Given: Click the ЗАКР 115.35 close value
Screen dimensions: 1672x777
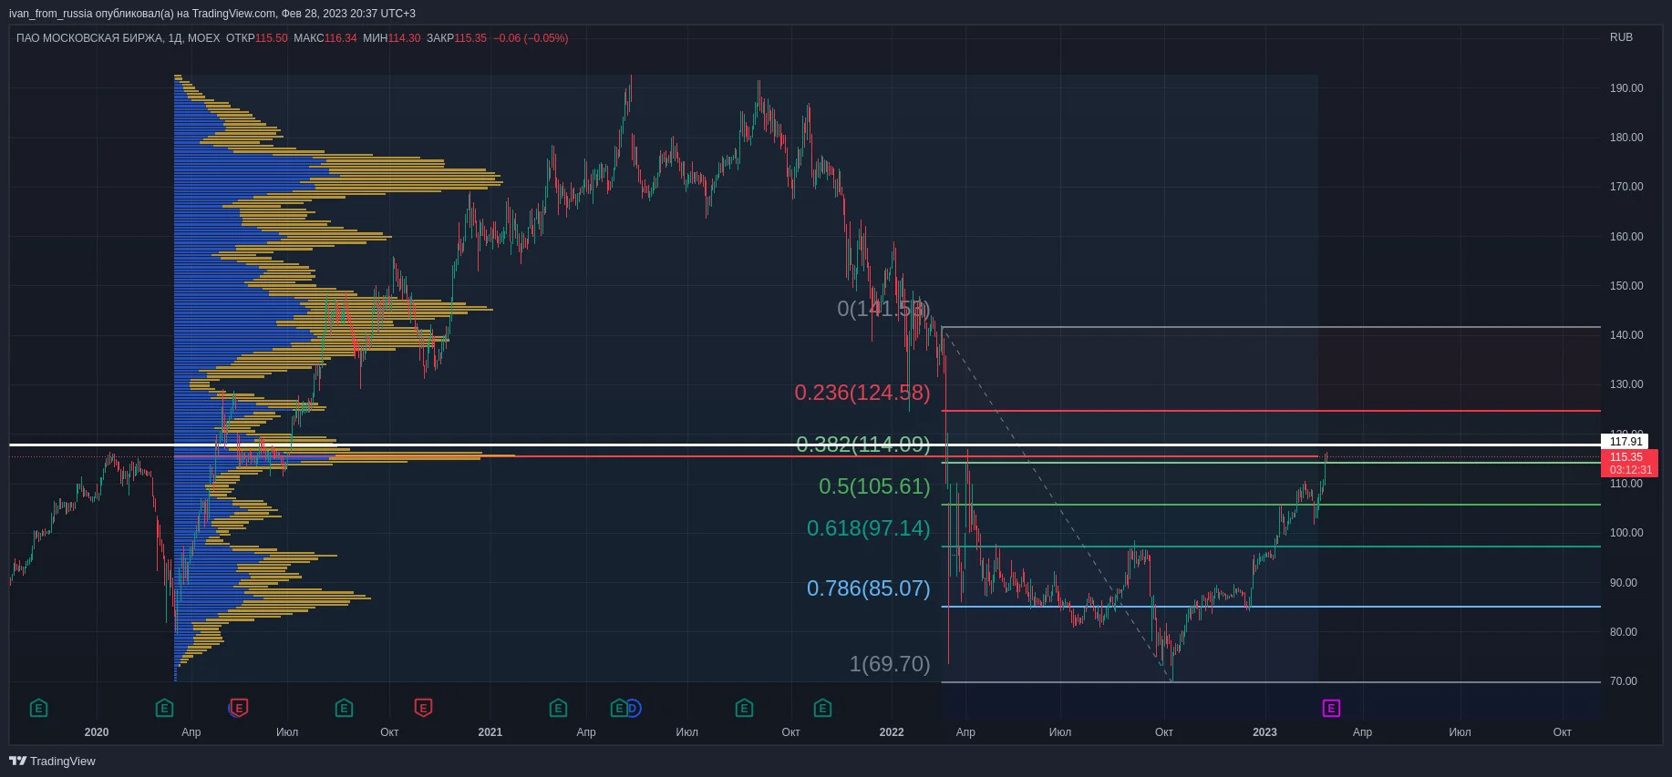Looking at the screenshot, I should (x=457, y=38).
